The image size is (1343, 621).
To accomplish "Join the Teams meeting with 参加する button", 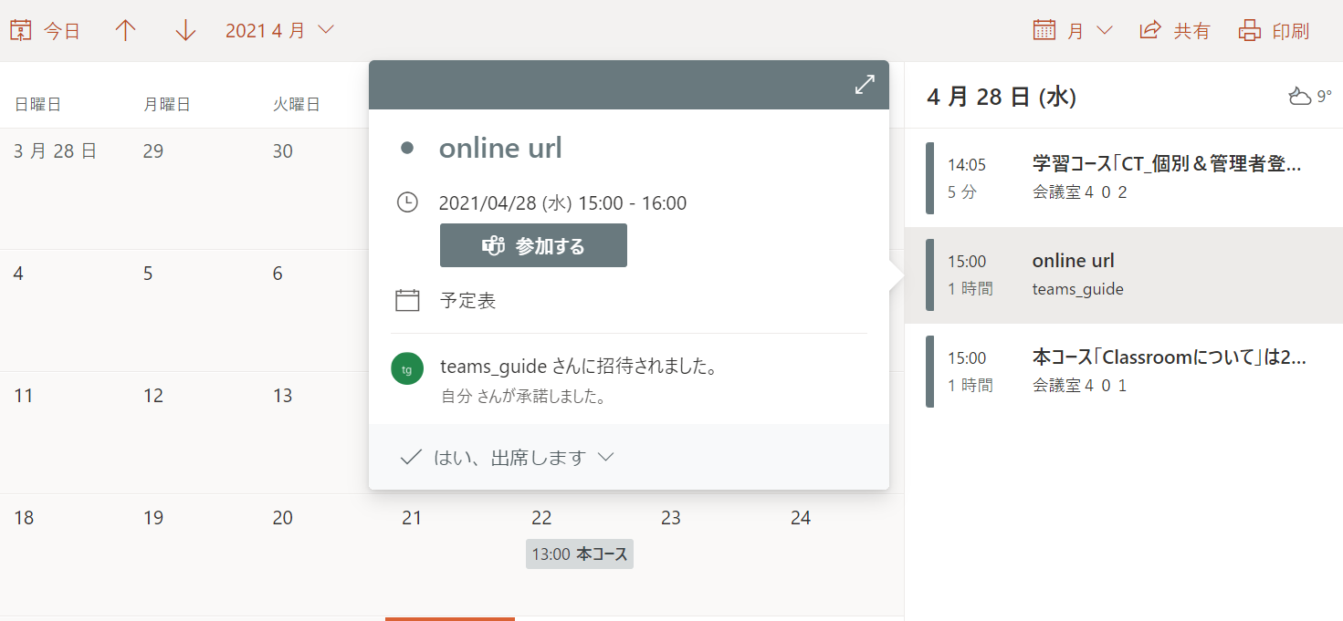I will [533, 245].
